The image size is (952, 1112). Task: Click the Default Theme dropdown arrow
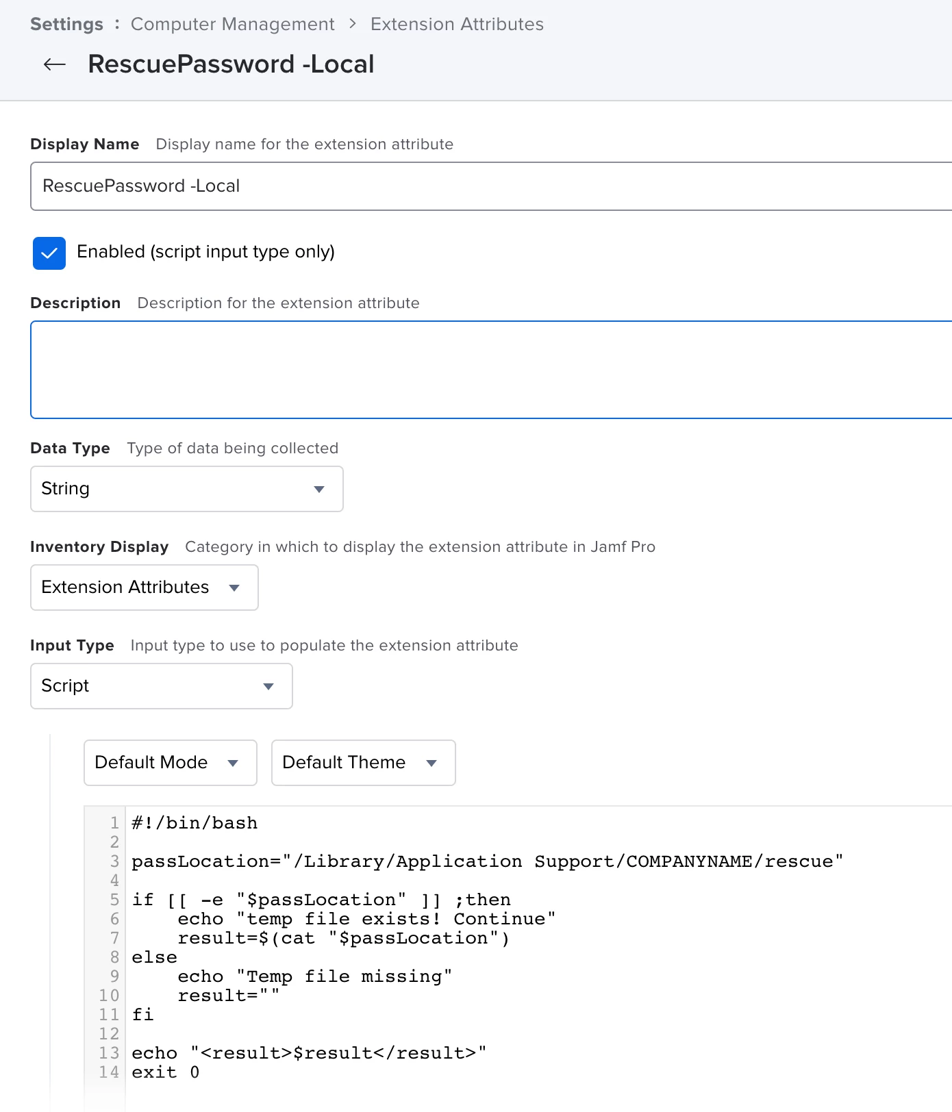pos(431,763)
